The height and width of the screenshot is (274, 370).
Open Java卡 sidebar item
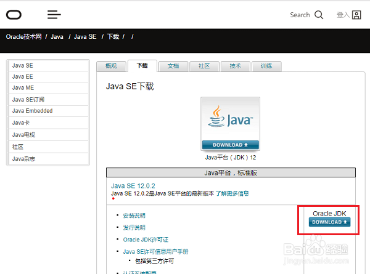tap(48, 123)
